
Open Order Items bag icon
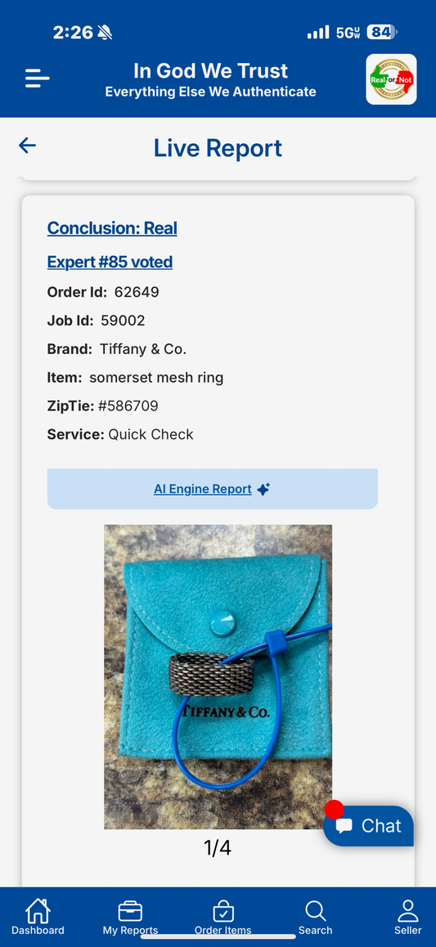[223, 911]
